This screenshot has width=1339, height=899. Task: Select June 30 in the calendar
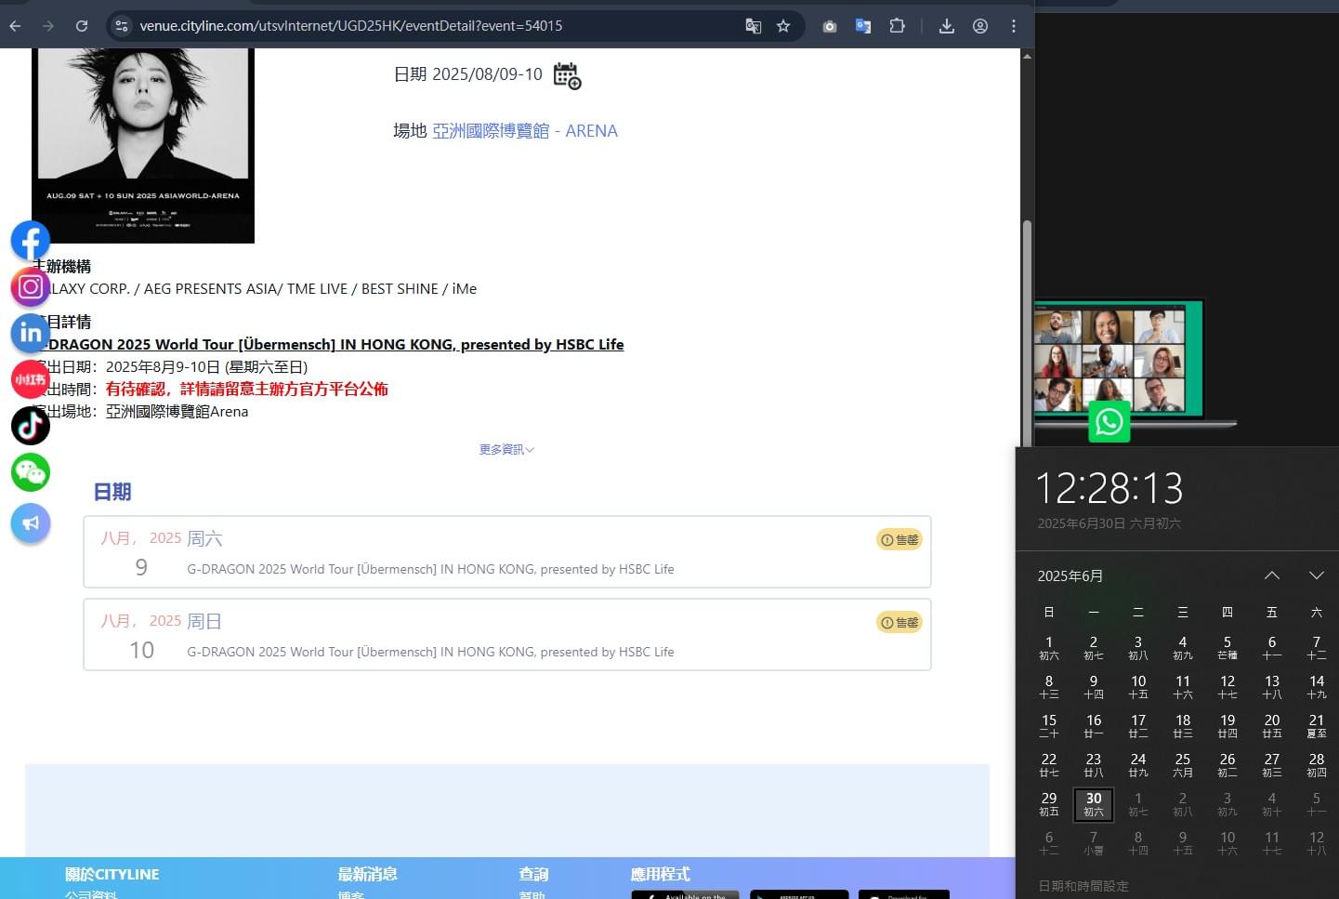click(1094, 805)
